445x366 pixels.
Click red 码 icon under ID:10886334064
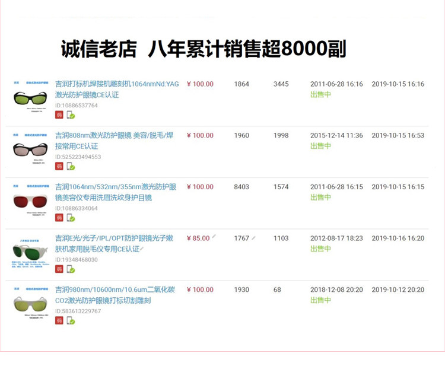point(59,218)
